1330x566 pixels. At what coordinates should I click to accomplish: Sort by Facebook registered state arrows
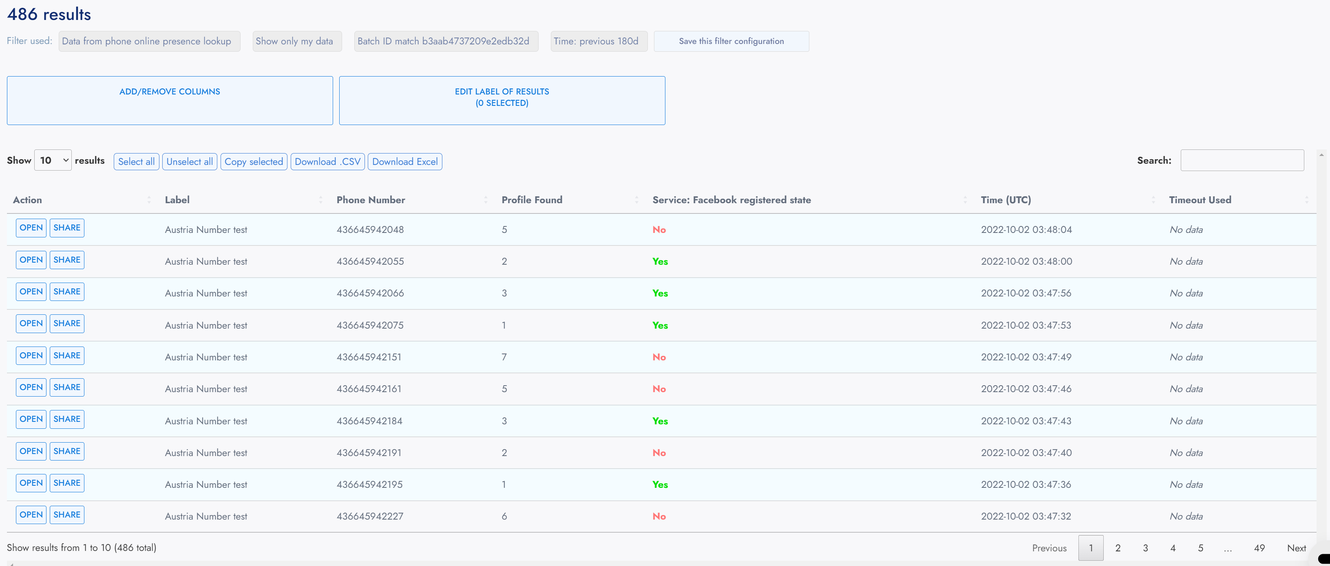coord(964,200)
